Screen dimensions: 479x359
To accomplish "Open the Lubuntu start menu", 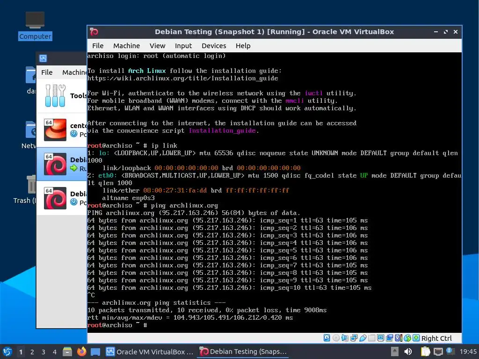I will pyautogui.click(x=7, y=352).
